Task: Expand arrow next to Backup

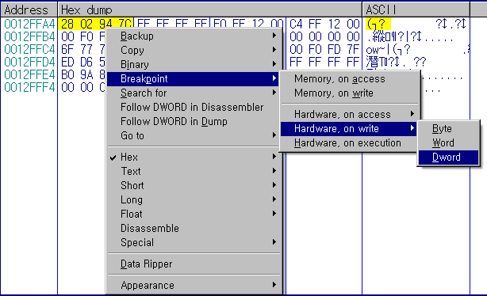Action: click(x=274, y=36)
